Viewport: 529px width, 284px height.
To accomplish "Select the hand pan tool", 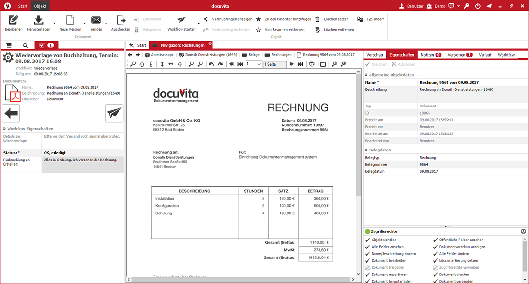I will click(x=142, y=64).
